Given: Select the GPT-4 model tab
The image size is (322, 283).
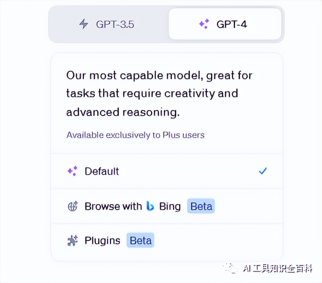Looking at the screenshot, I should pos(225,24).
